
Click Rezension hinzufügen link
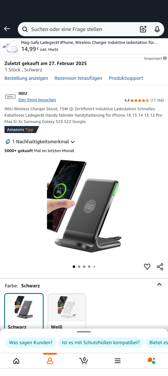coord(78,78)
